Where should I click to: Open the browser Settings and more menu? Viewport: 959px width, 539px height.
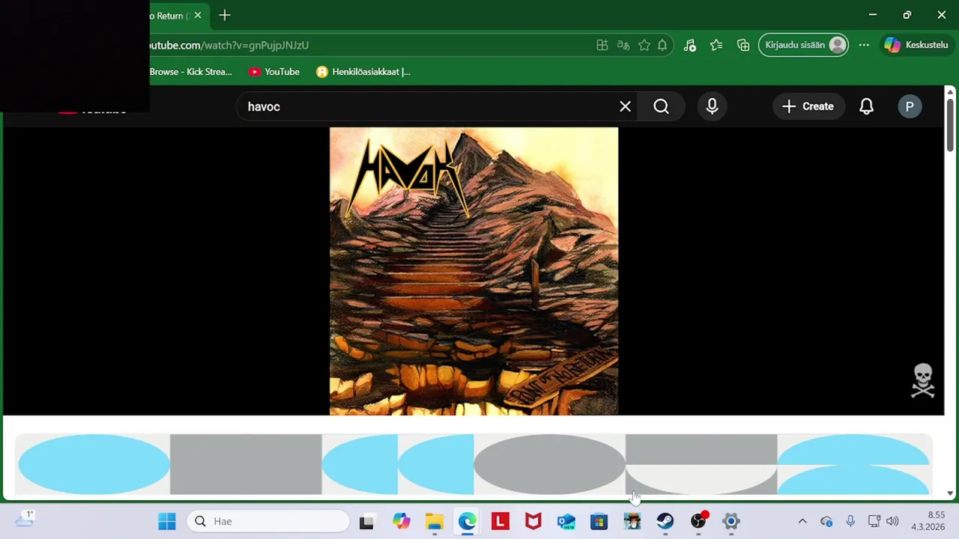864,45
